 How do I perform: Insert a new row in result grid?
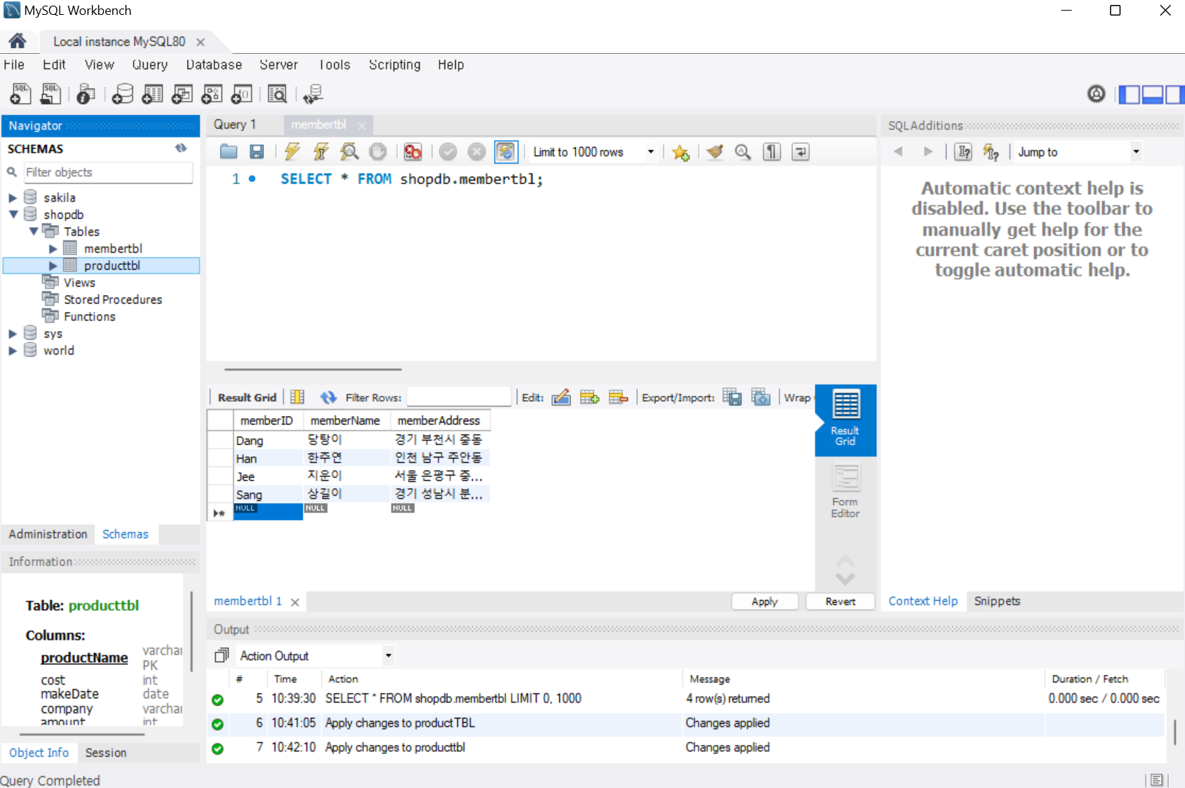[x=590, y=398]
